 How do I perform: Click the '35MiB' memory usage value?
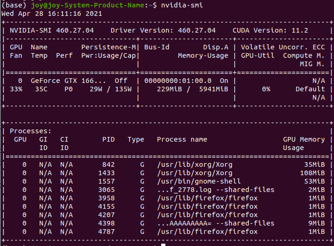coord(314,164)
